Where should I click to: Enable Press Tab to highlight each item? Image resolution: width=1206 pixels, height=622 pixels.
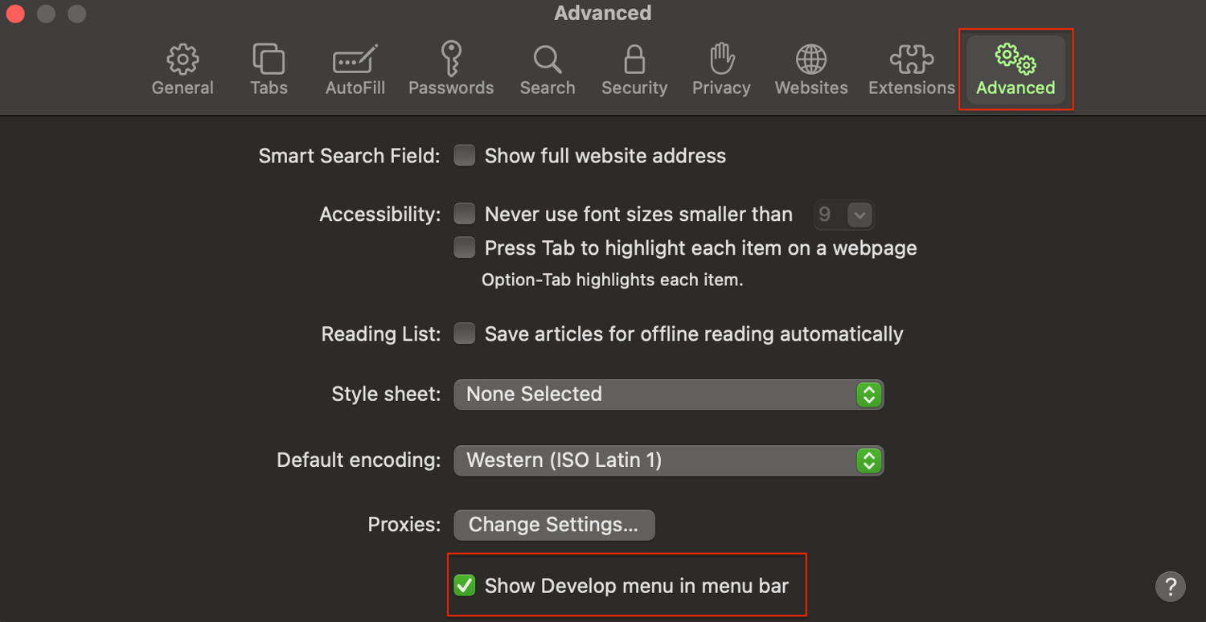point(465,248)
